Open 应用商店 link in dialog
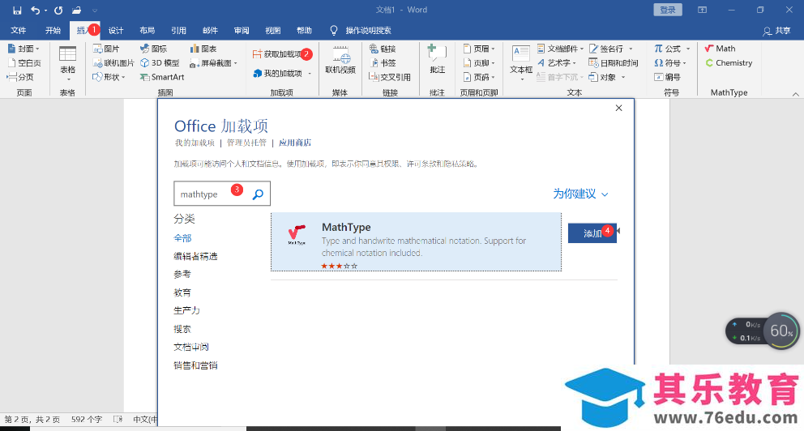 coord(295,143)
